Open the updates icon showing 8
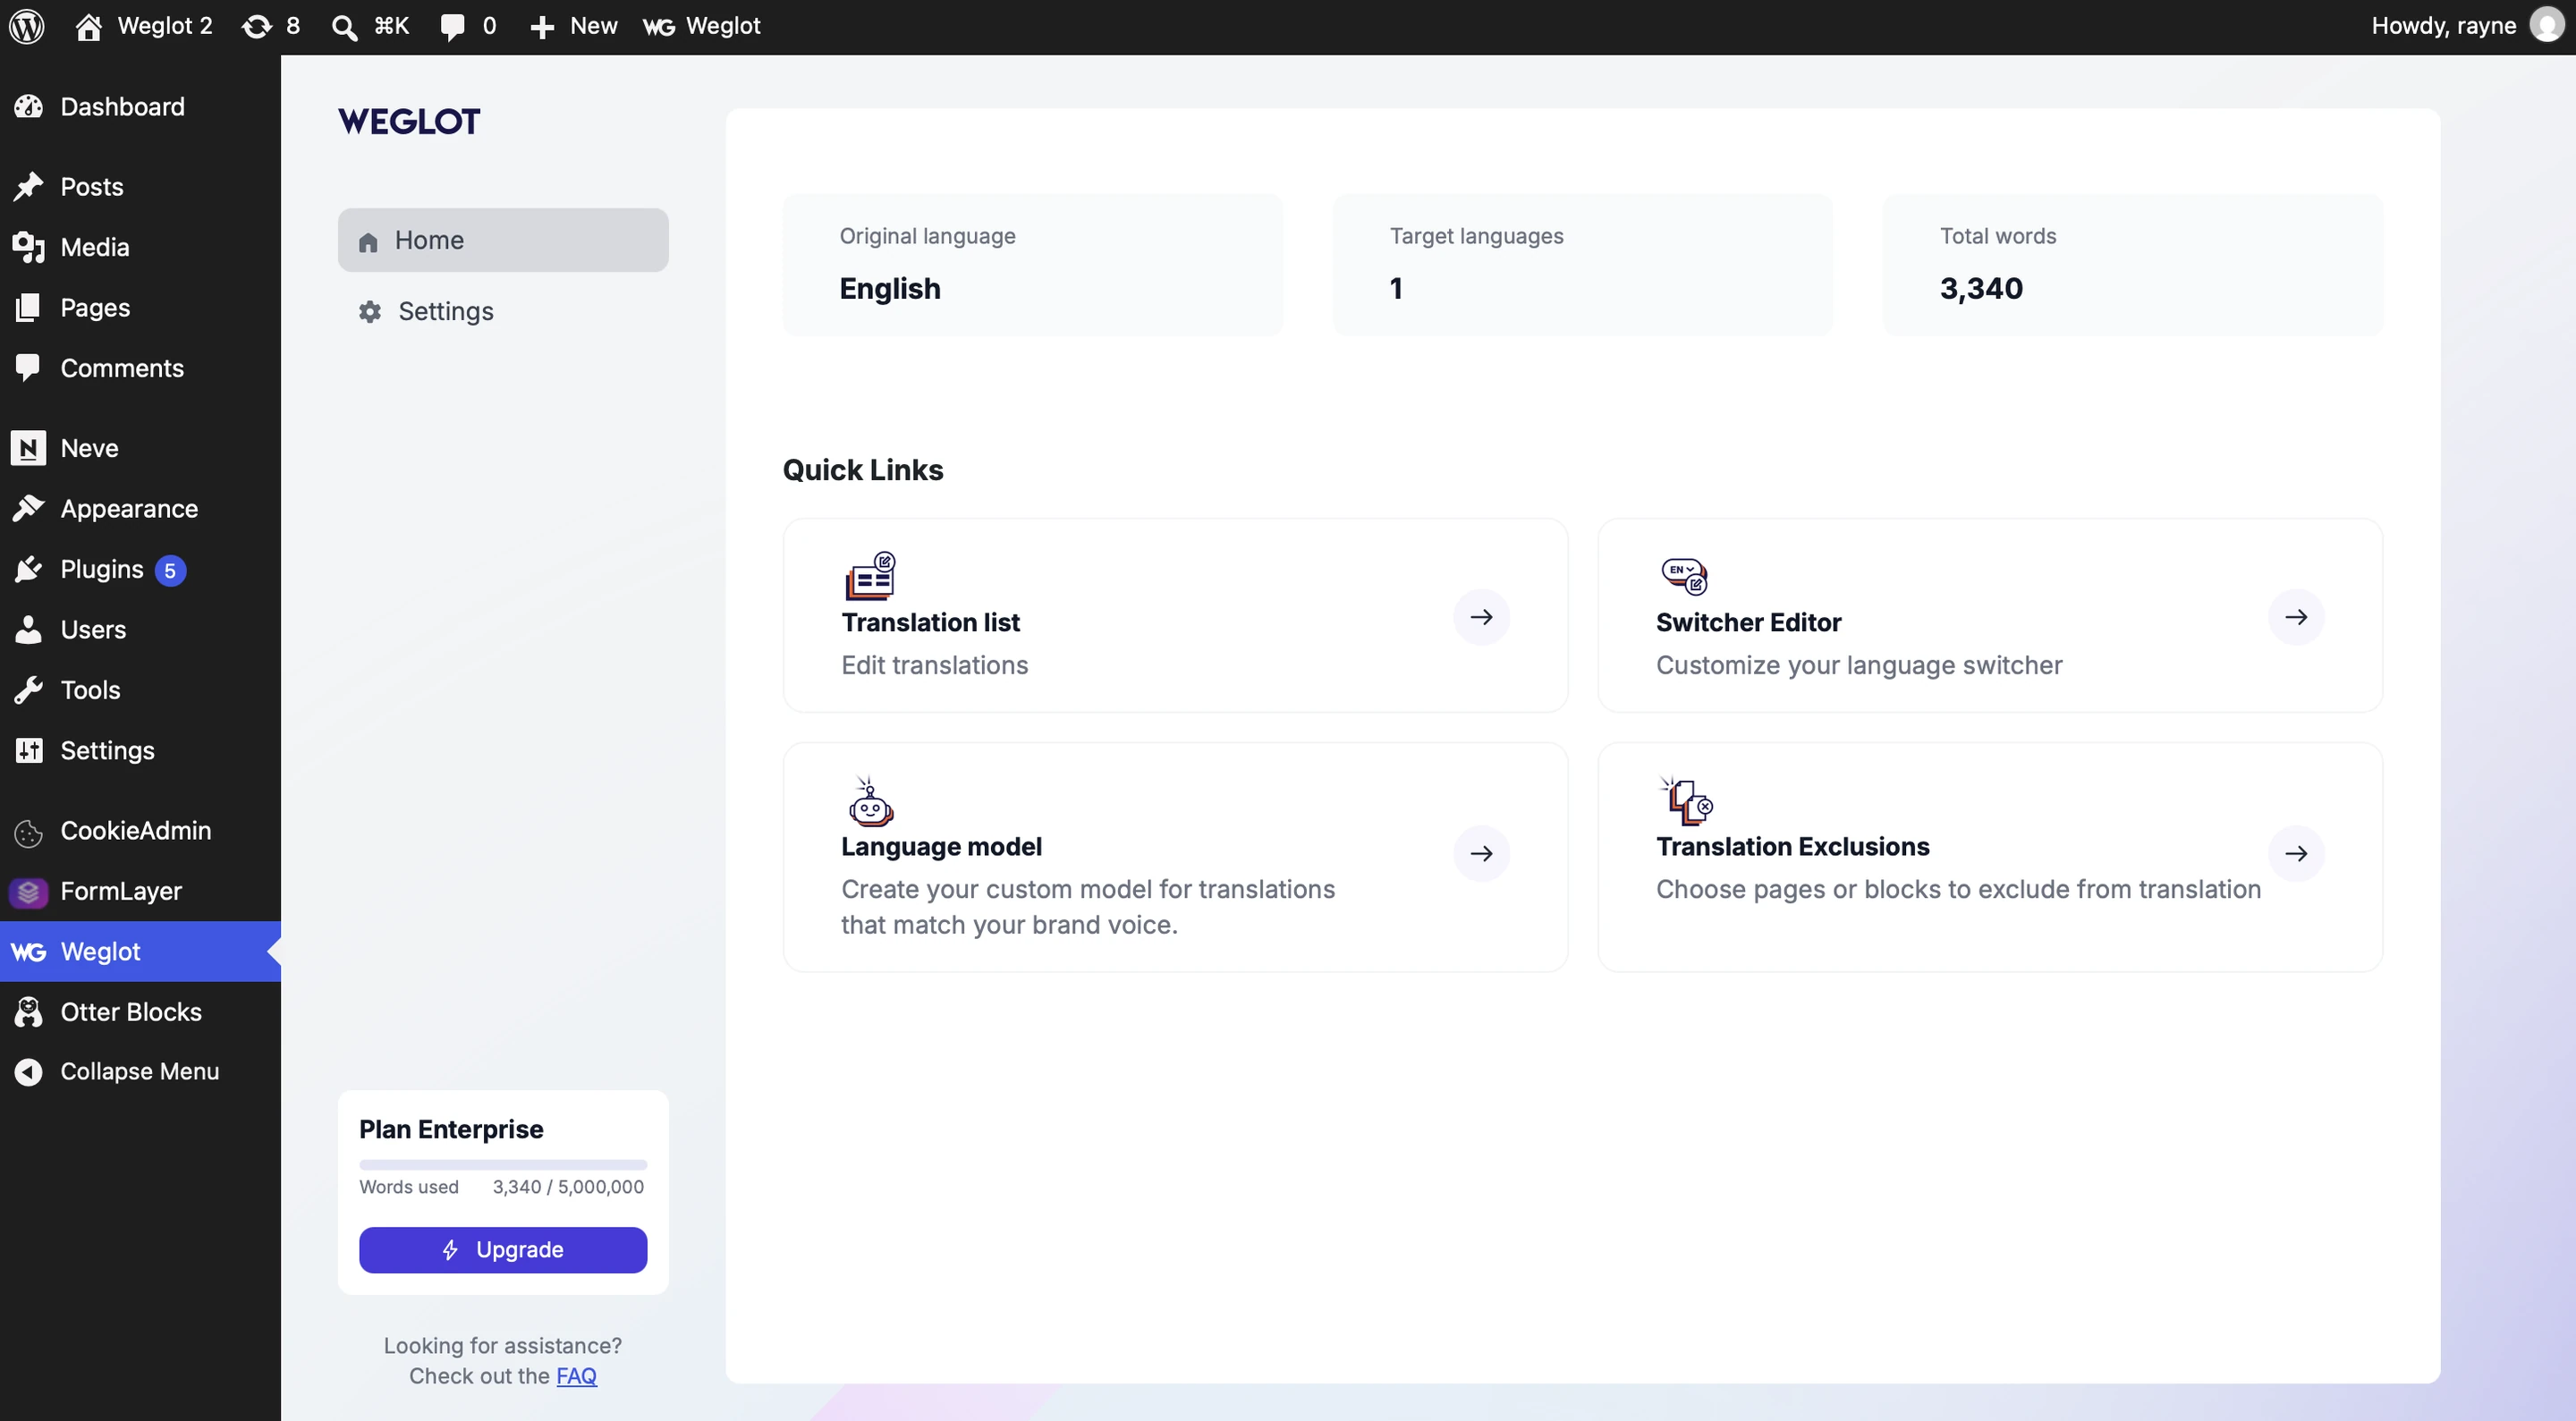Screen dimensions: 2576x1421 click(x=271, y=26)
